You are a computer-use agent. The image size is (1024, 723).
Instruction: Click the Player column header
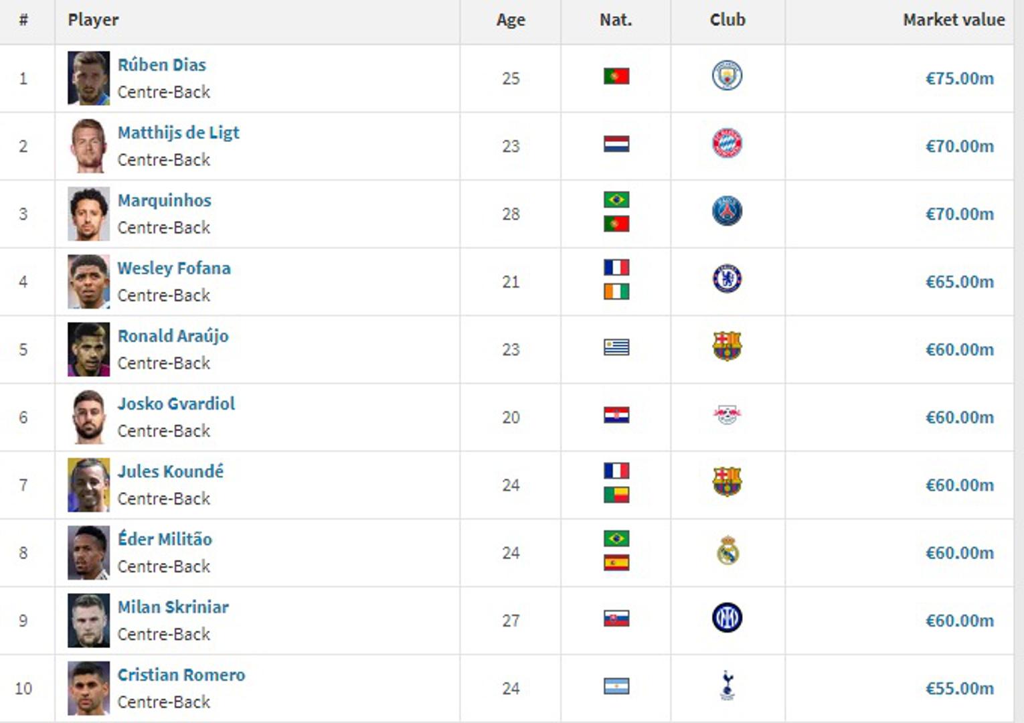93,20
